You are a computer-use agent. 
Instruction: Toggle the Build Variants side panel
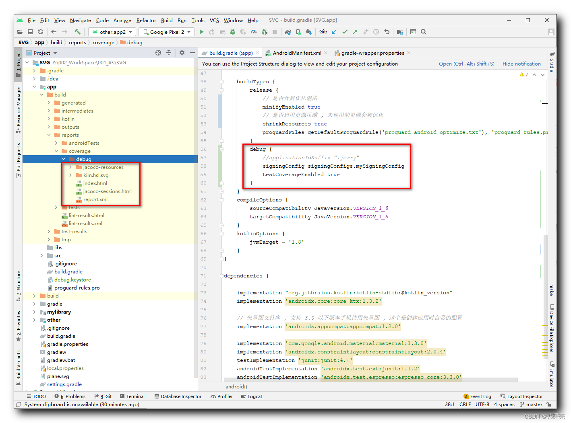[x=19, y=368]
